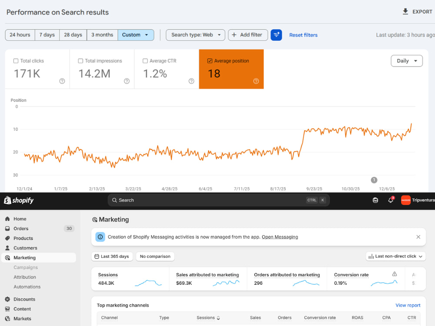Open the Daily granularity dropdown
The width and height of the screenshot is (435, 326).
(x=406, y=61)
